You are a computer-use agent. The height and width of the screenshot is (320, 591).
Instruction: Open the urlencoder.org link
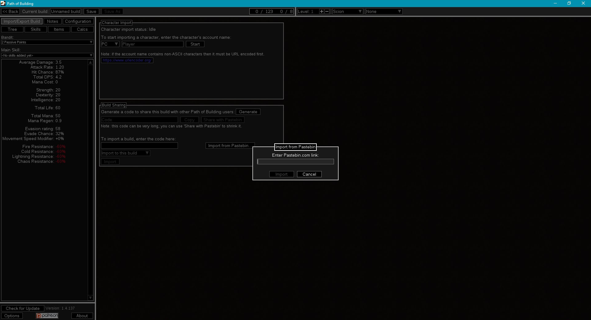click(x=127, y=60)
